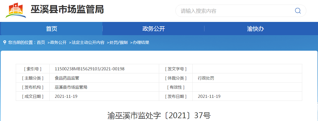Click the [ 有效性 ] label cell
The height and width of the screenshot is (121, 318).
click(176, 87)
